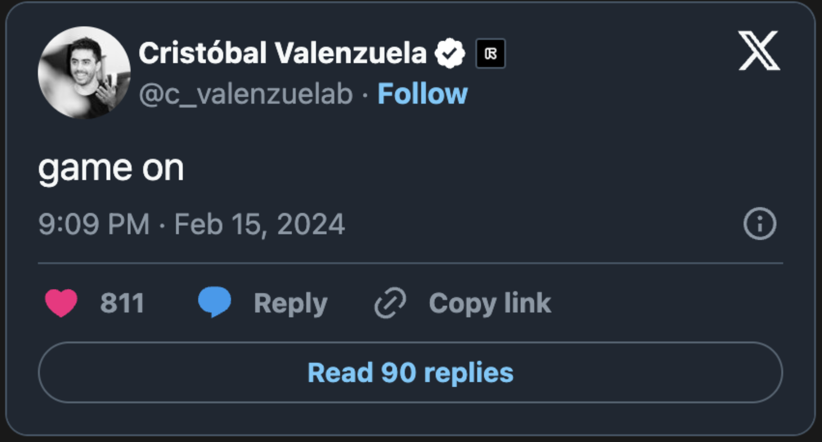Click the chain link icon
Image resolution: width=822 pixels, height=442 pixels.
(390, 303)
